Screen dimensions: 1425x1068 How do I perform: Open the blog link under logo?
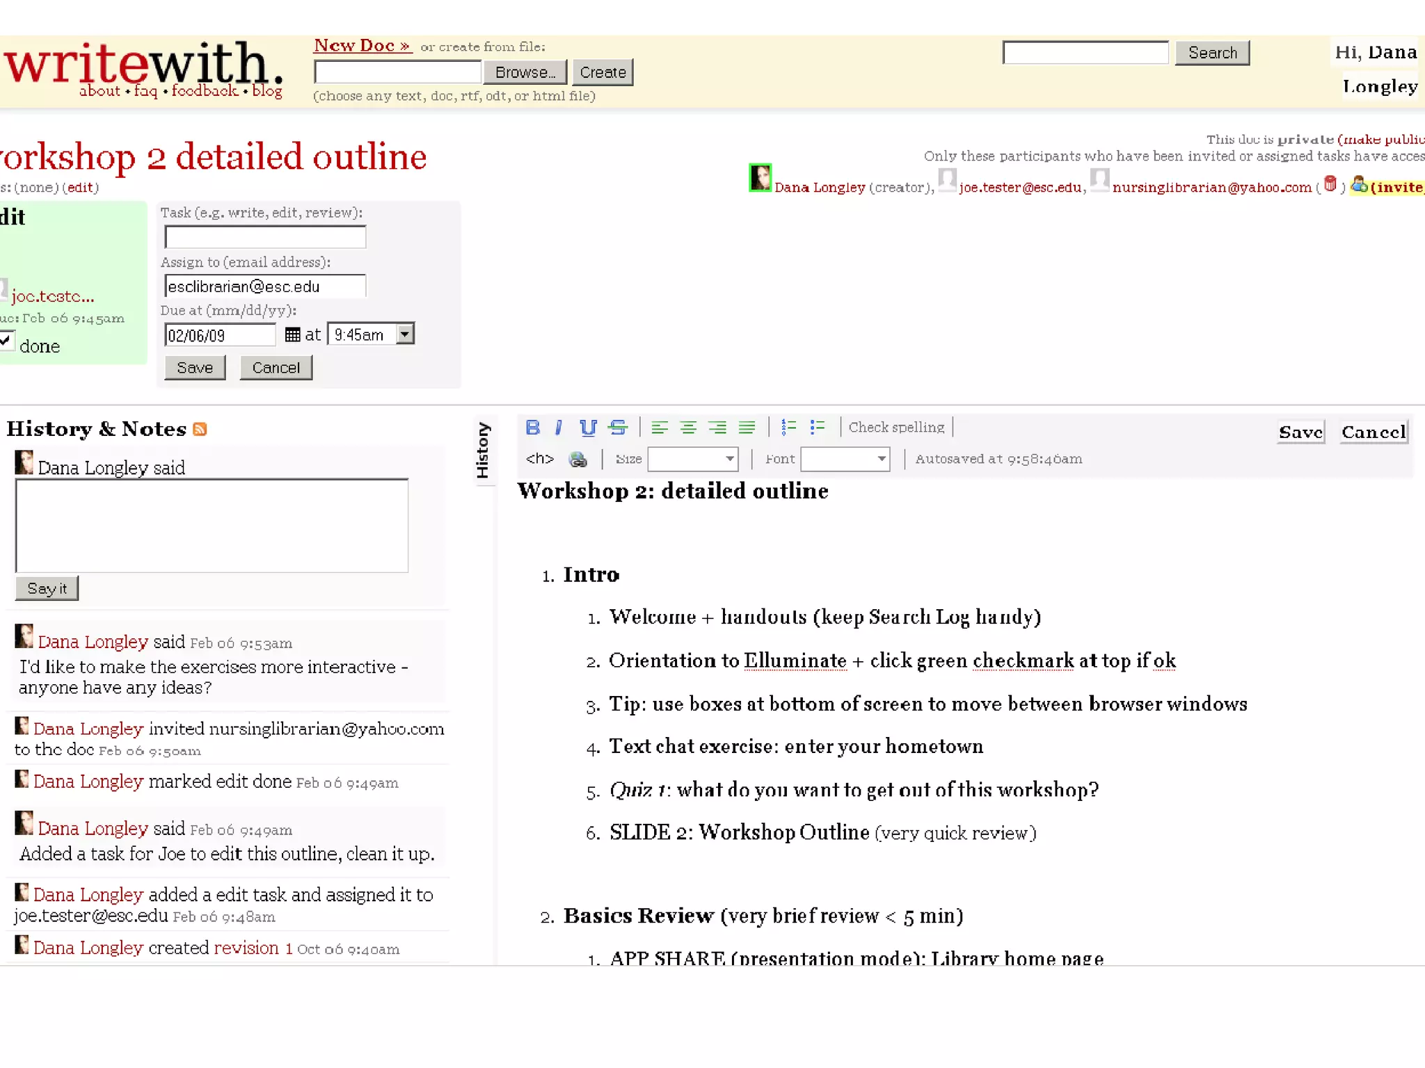pyautogui.click(x=267, y=91)
